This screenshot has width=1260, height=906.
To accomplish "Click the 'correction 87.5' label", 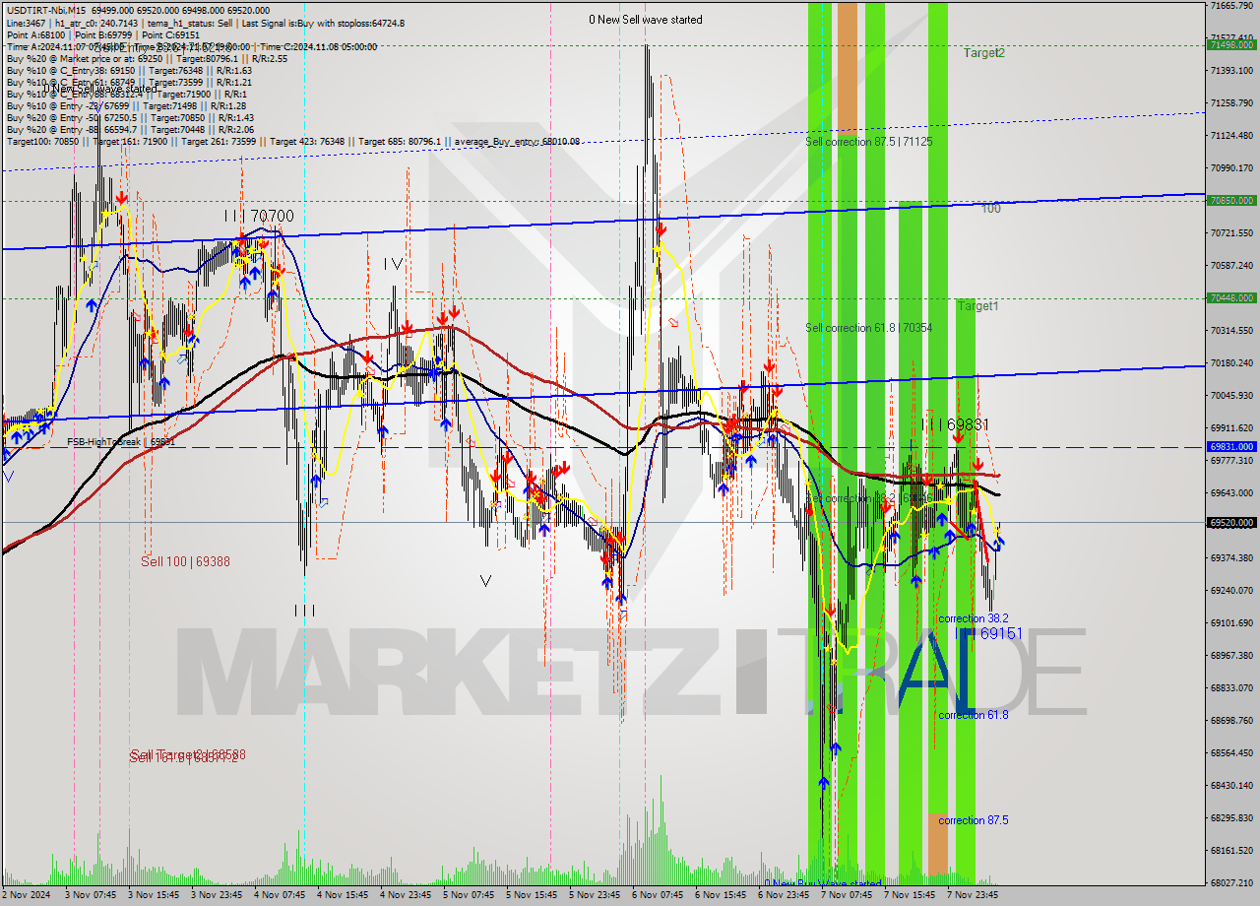I will [973, 820].
